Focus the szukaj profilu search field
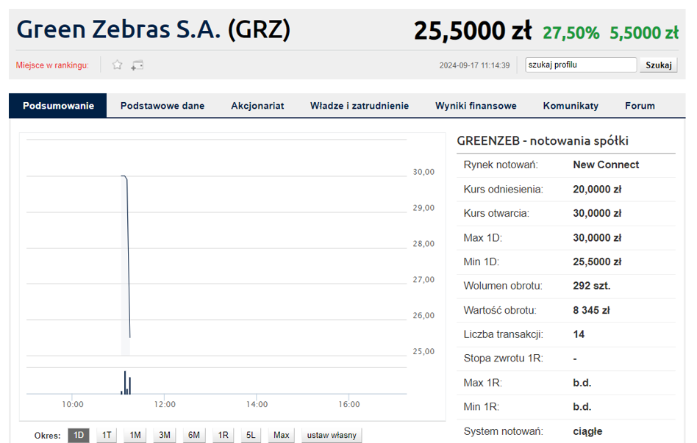This screenshot has width=697, height=443. pyautogui.click(x=581, y=65)
